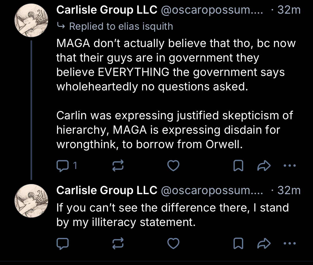
Task: Reply to the first Carlisle Group post
Action: tap(63, 166)
